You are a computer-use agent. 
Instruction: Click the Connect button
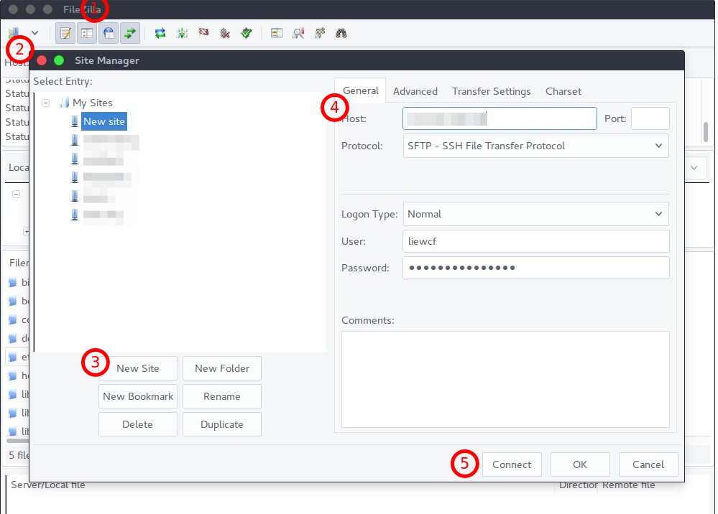click(512, 464)
